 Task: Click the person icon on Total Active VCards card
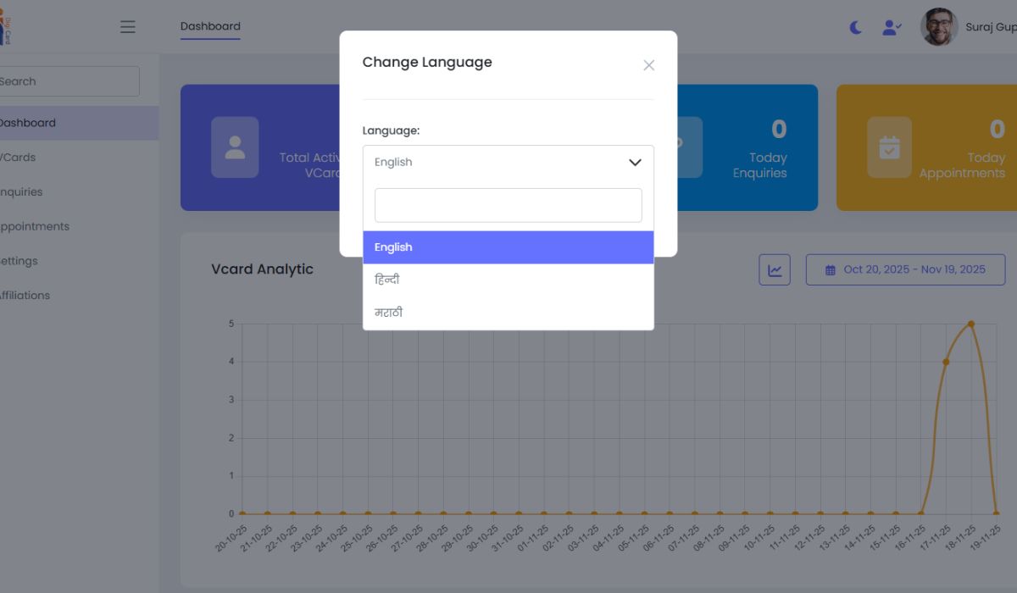click(x=235, y=147)
